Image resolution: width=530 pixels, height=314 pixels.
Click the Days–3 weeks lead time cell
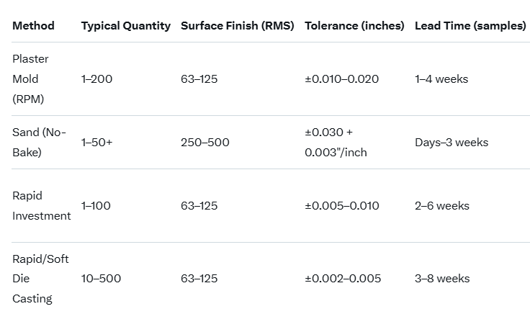point(452,143)
